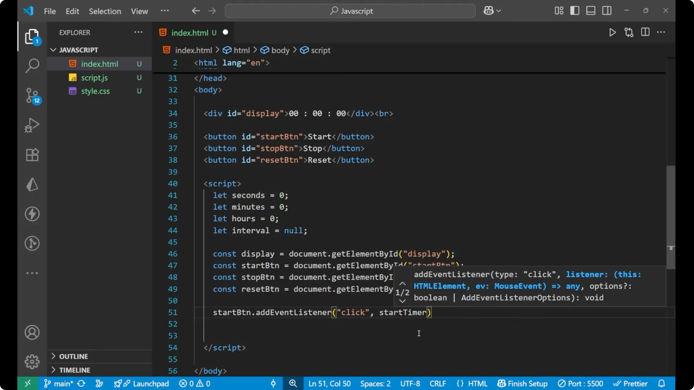Click Finish Setup in the status bar

click(x=522, y=383)
